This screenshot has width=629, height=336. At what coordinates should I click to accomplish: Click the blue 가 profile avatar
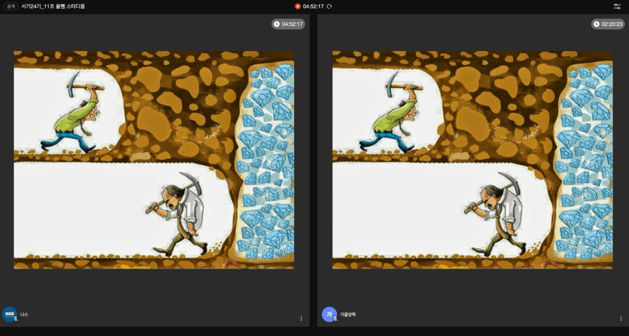coord(329,314)
